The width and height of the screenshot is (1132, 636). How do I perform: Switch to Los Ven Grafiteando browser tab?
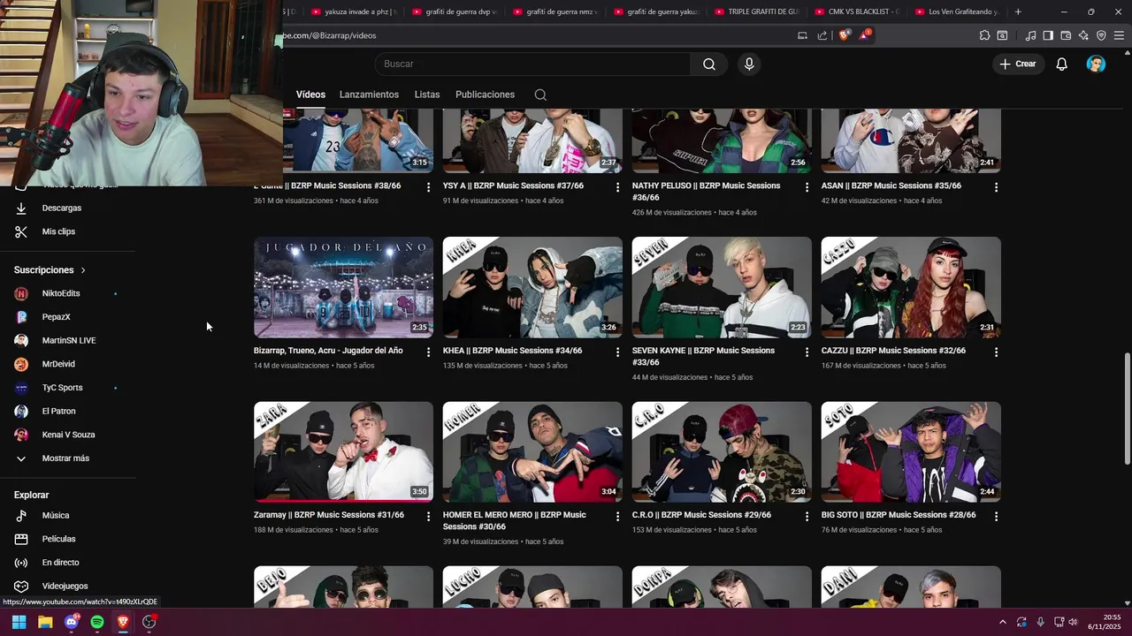pyautogui.click(x=957, y=11)
